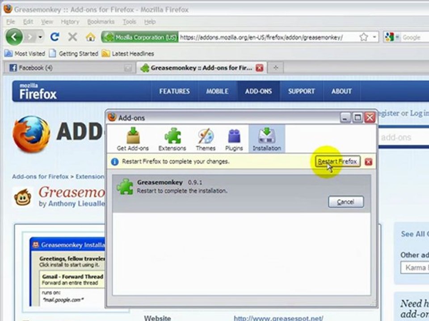429x321 pixels.
Task: Open the Getting Started bookmark
Action: pyautogui.click(x=73, y=53)
